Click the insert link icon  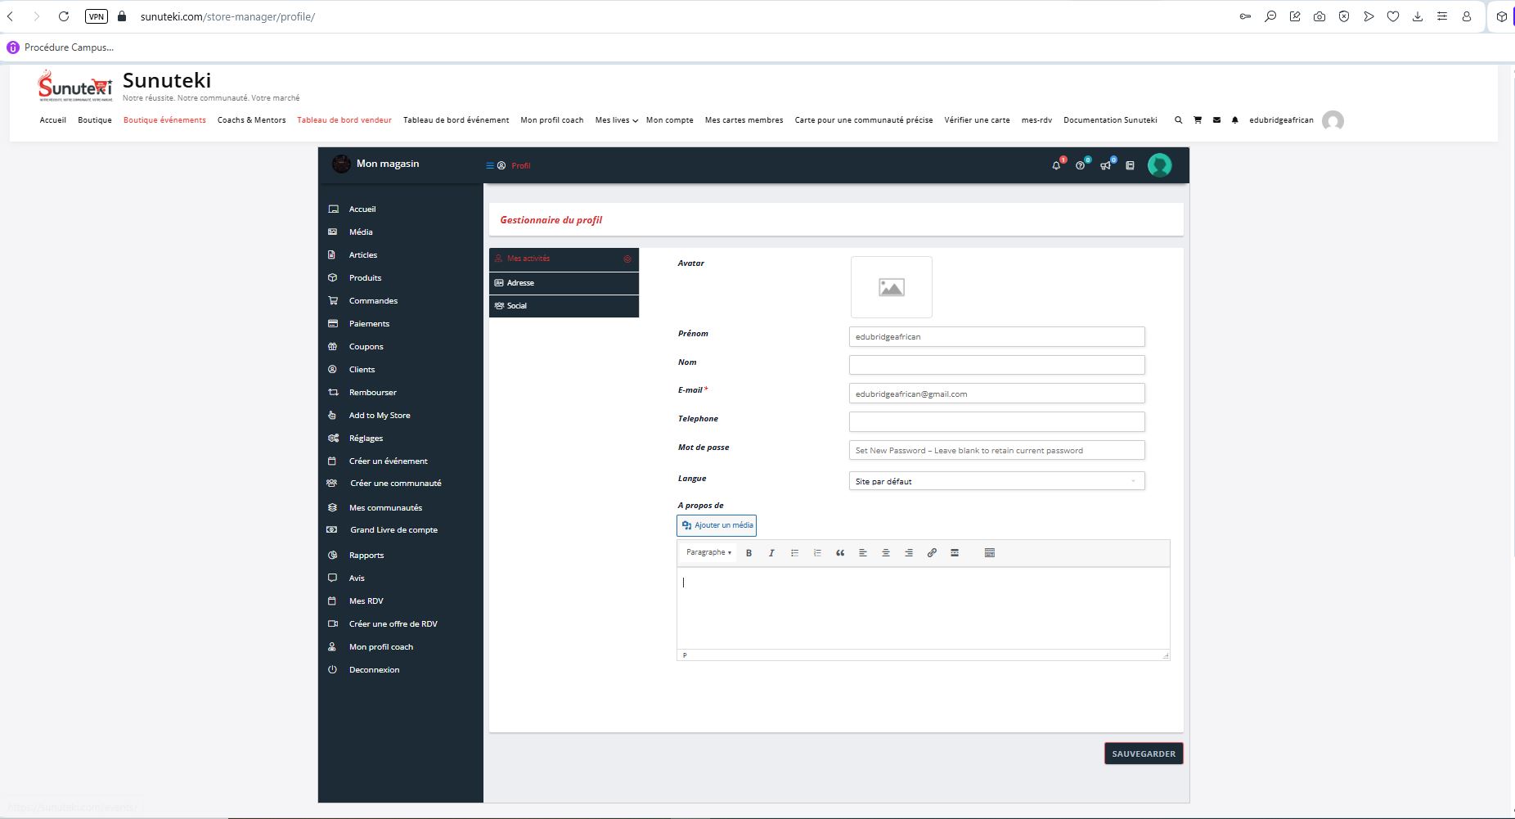(x=932, y=553)
